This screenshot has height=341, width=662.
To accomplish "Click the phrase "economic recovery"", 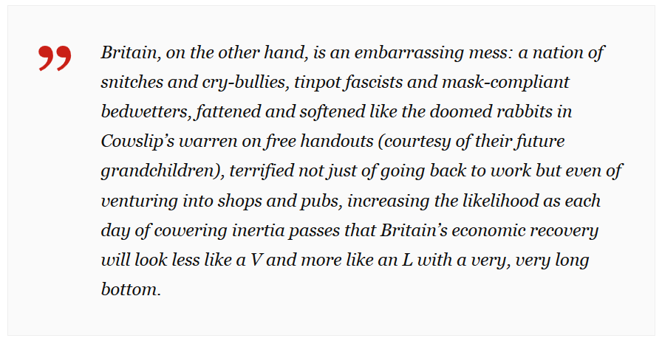I will pos(525,231).
